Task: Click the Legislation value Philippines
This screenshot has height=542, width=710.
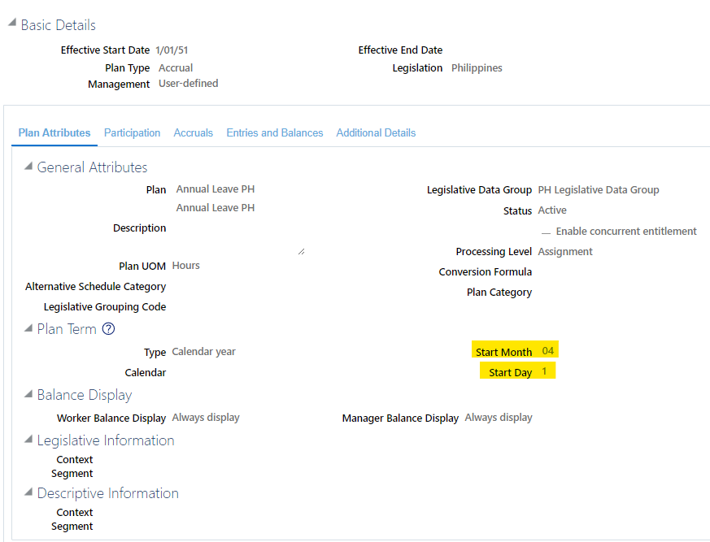Action: click(x=477, y=68)
